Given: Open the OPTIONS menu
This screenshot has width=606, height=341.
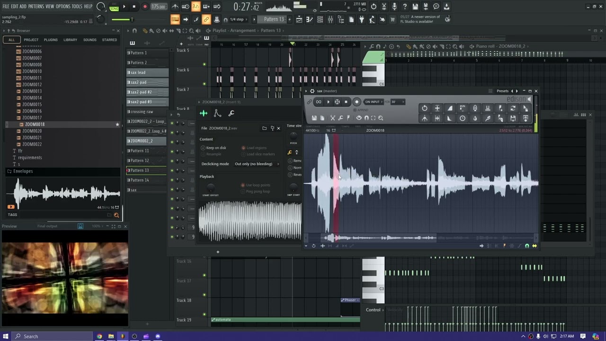Looking at the screenshot, I should tap(63, 7).
